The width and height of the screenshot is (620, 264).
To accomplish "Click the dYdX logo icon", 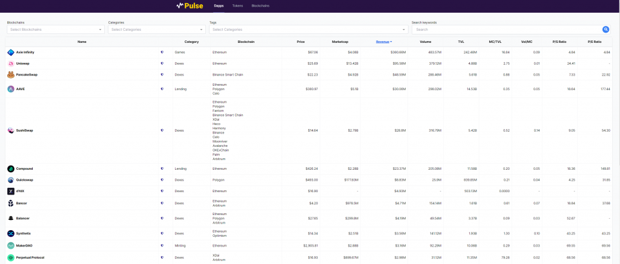I will (11, 191).
